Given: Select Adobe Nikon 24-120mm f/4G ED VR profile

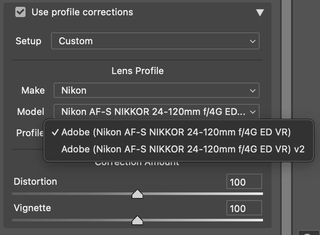Looking at the screenshot, I should (x=179, y=132).
